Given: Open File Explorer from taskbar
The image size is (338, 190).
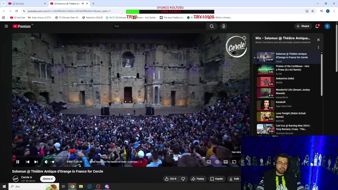Looking at the screenshot, I should (81, 187).
